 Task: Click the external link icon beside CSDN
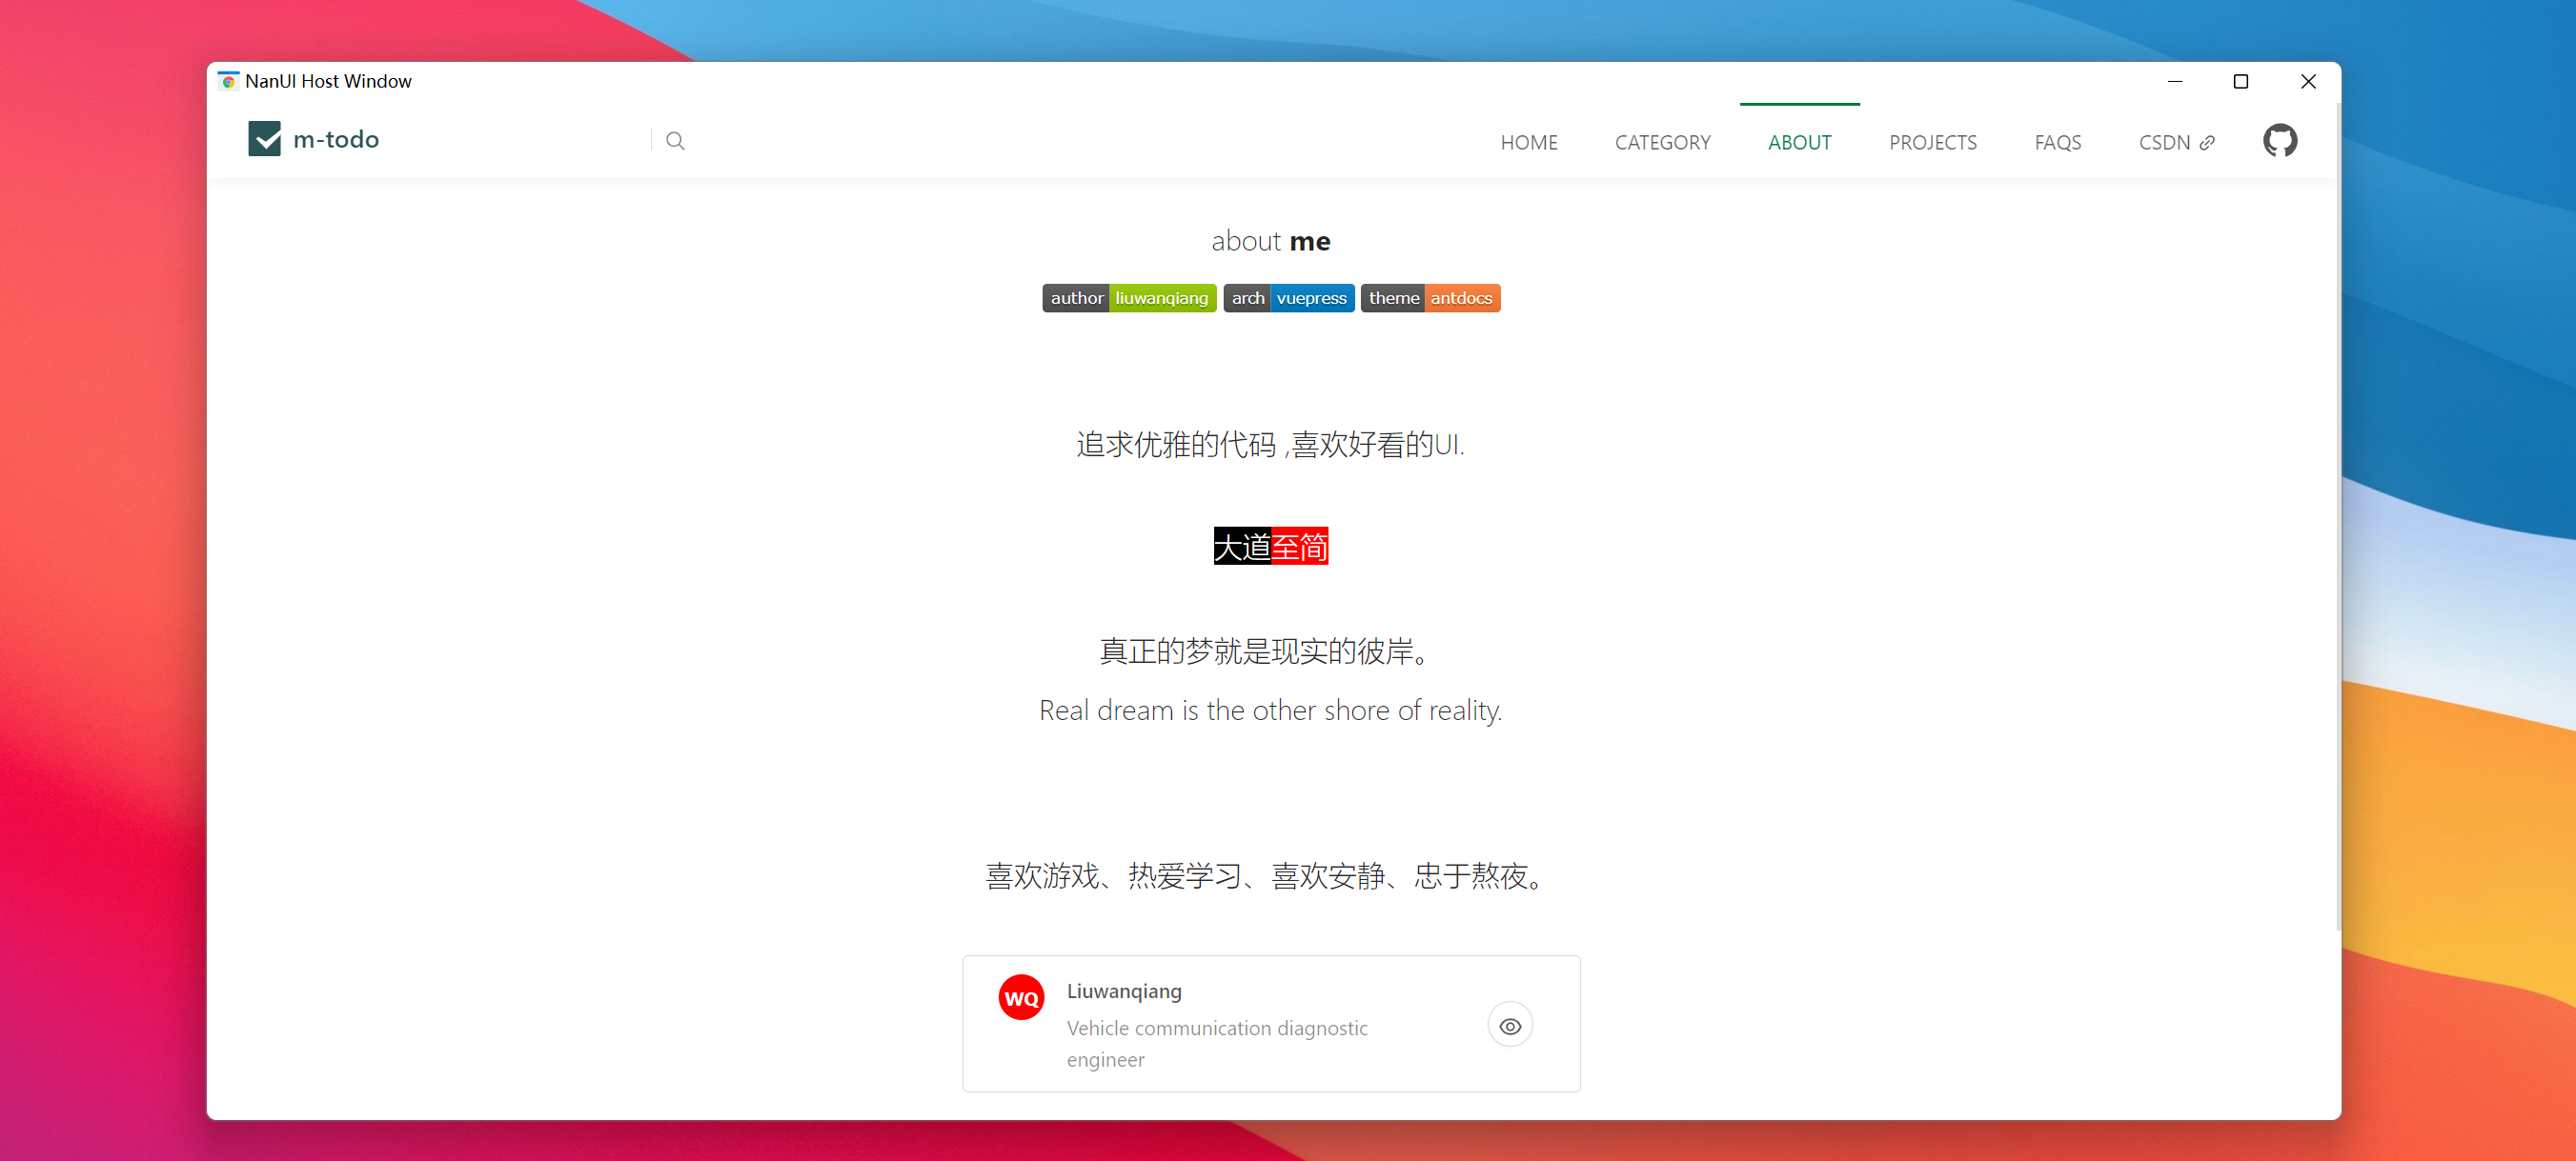[2207, 143]
